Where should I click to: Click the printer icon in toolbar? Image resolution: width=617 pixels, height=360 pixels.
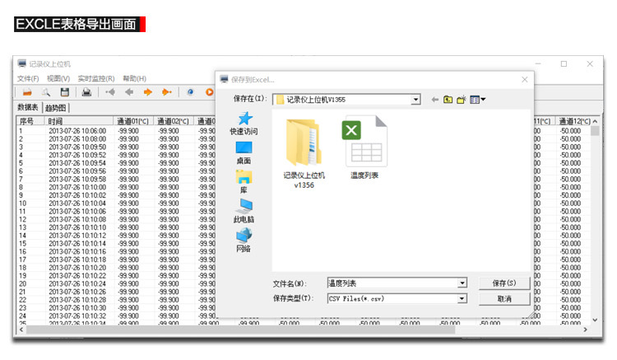86,92
